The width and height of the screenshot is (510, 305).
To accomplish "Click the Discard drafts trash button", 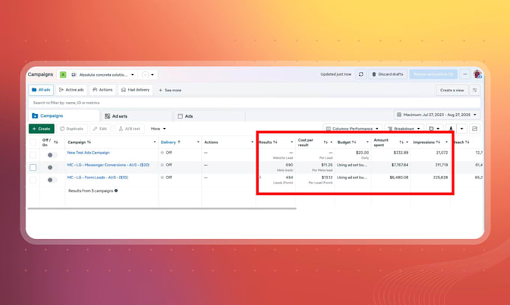I will pyautogui.click(x=388, y=74).
